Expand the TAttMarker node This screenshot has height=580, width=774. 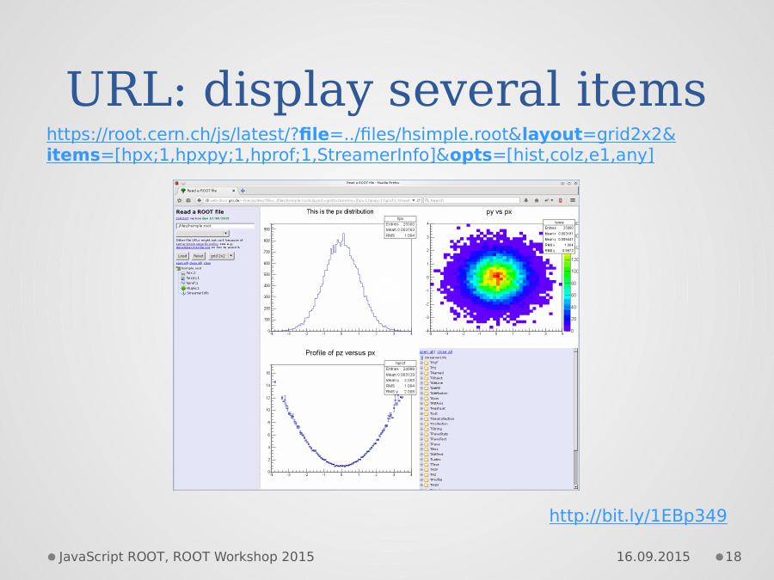[421, 393]
